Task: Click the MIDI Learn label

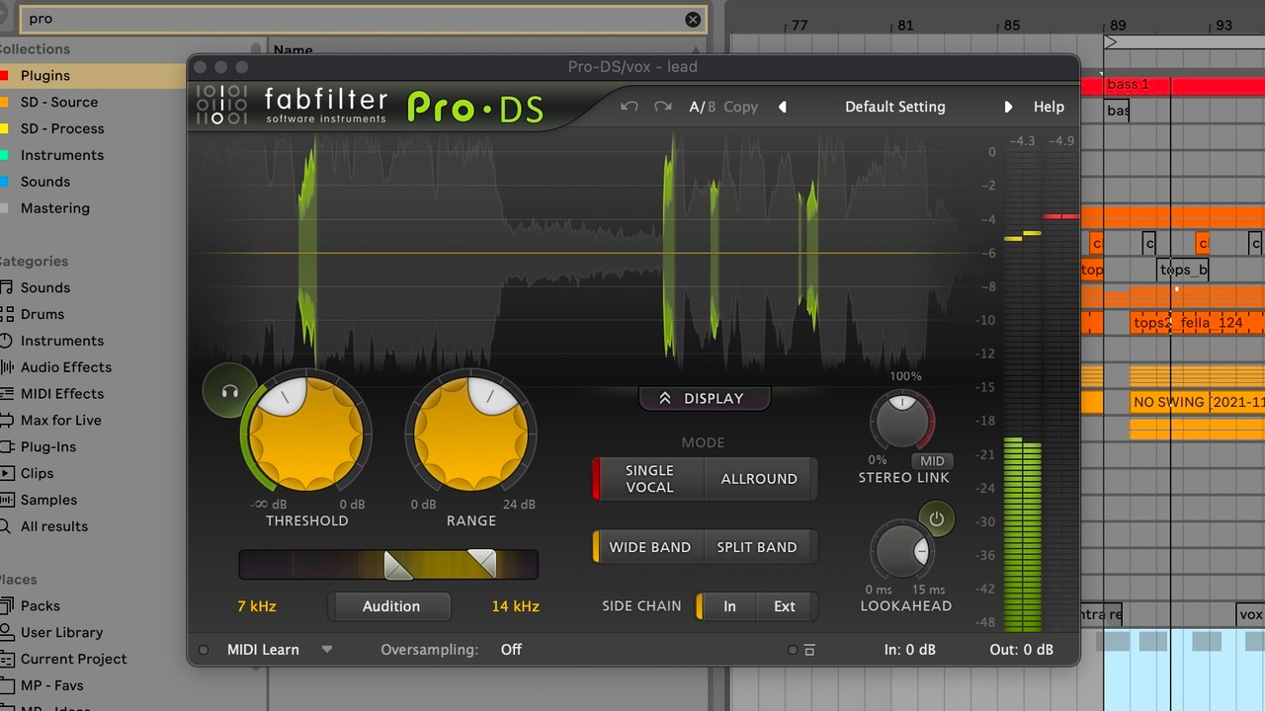Action: (x=263, y=650)
